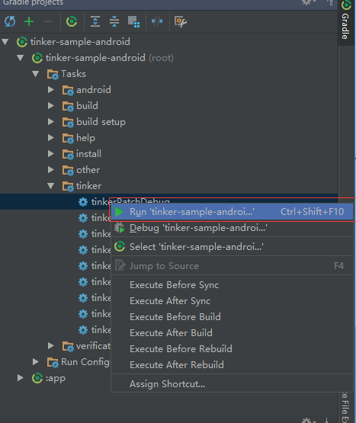
Task: Expand the help task group
Action: (51, 138)
